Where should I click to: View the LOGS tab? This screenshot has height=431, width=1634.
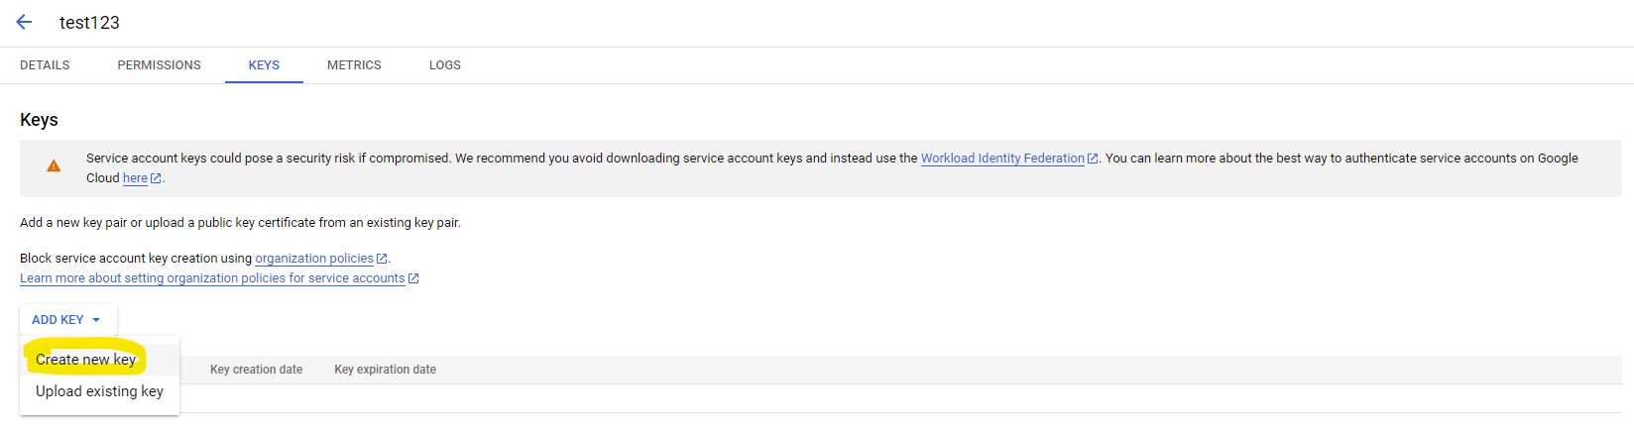(444, 65)
